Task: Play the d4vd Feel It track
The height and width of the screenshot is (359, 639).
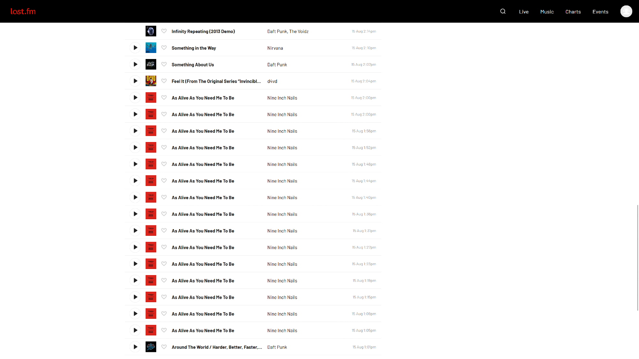Action: [x=135, y=81]
